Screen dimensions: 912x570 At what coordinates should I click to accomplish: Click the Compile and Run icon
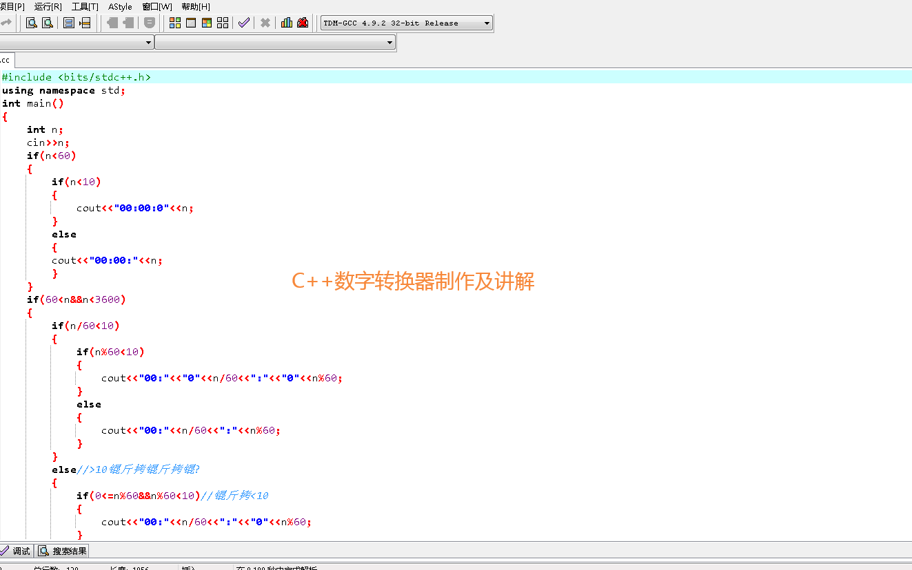click(x=207, y=23)
